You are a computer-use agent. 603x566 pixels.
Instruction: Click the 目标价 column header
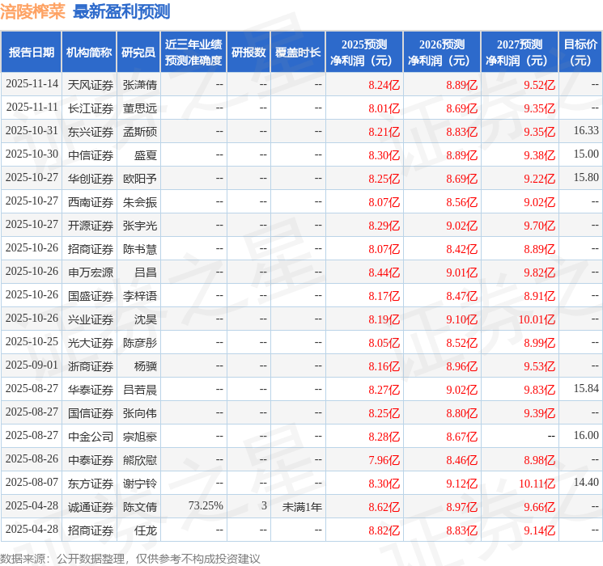tap(580, 53)
